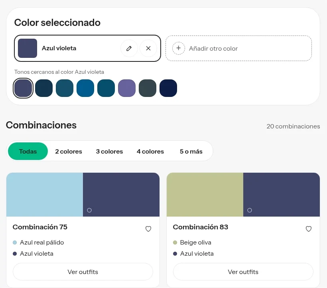
Task: Filter by 2 colores
Action: point(69,151)
